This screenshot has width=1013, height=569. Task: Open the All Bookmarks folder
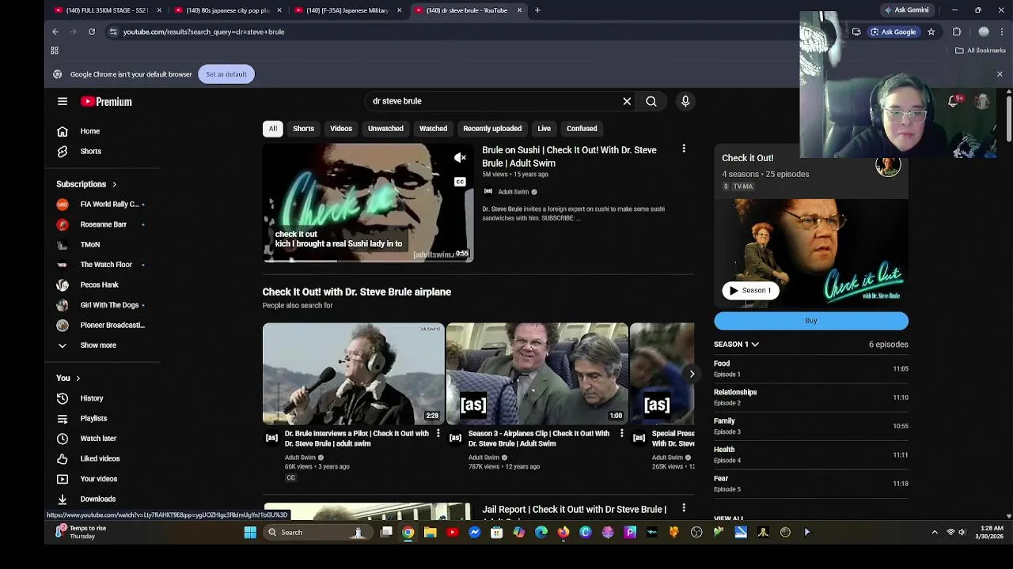tap(981, 51)
